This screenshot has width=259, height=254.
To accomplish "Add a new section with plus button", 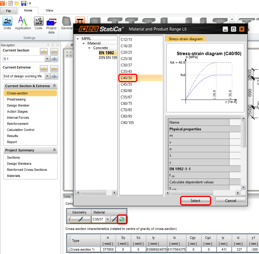I will click(x=54, y=59).
